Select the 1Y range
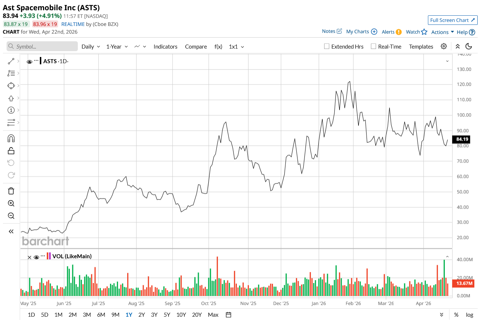This screenshot has height=320, width=478. tap(129, 315)
